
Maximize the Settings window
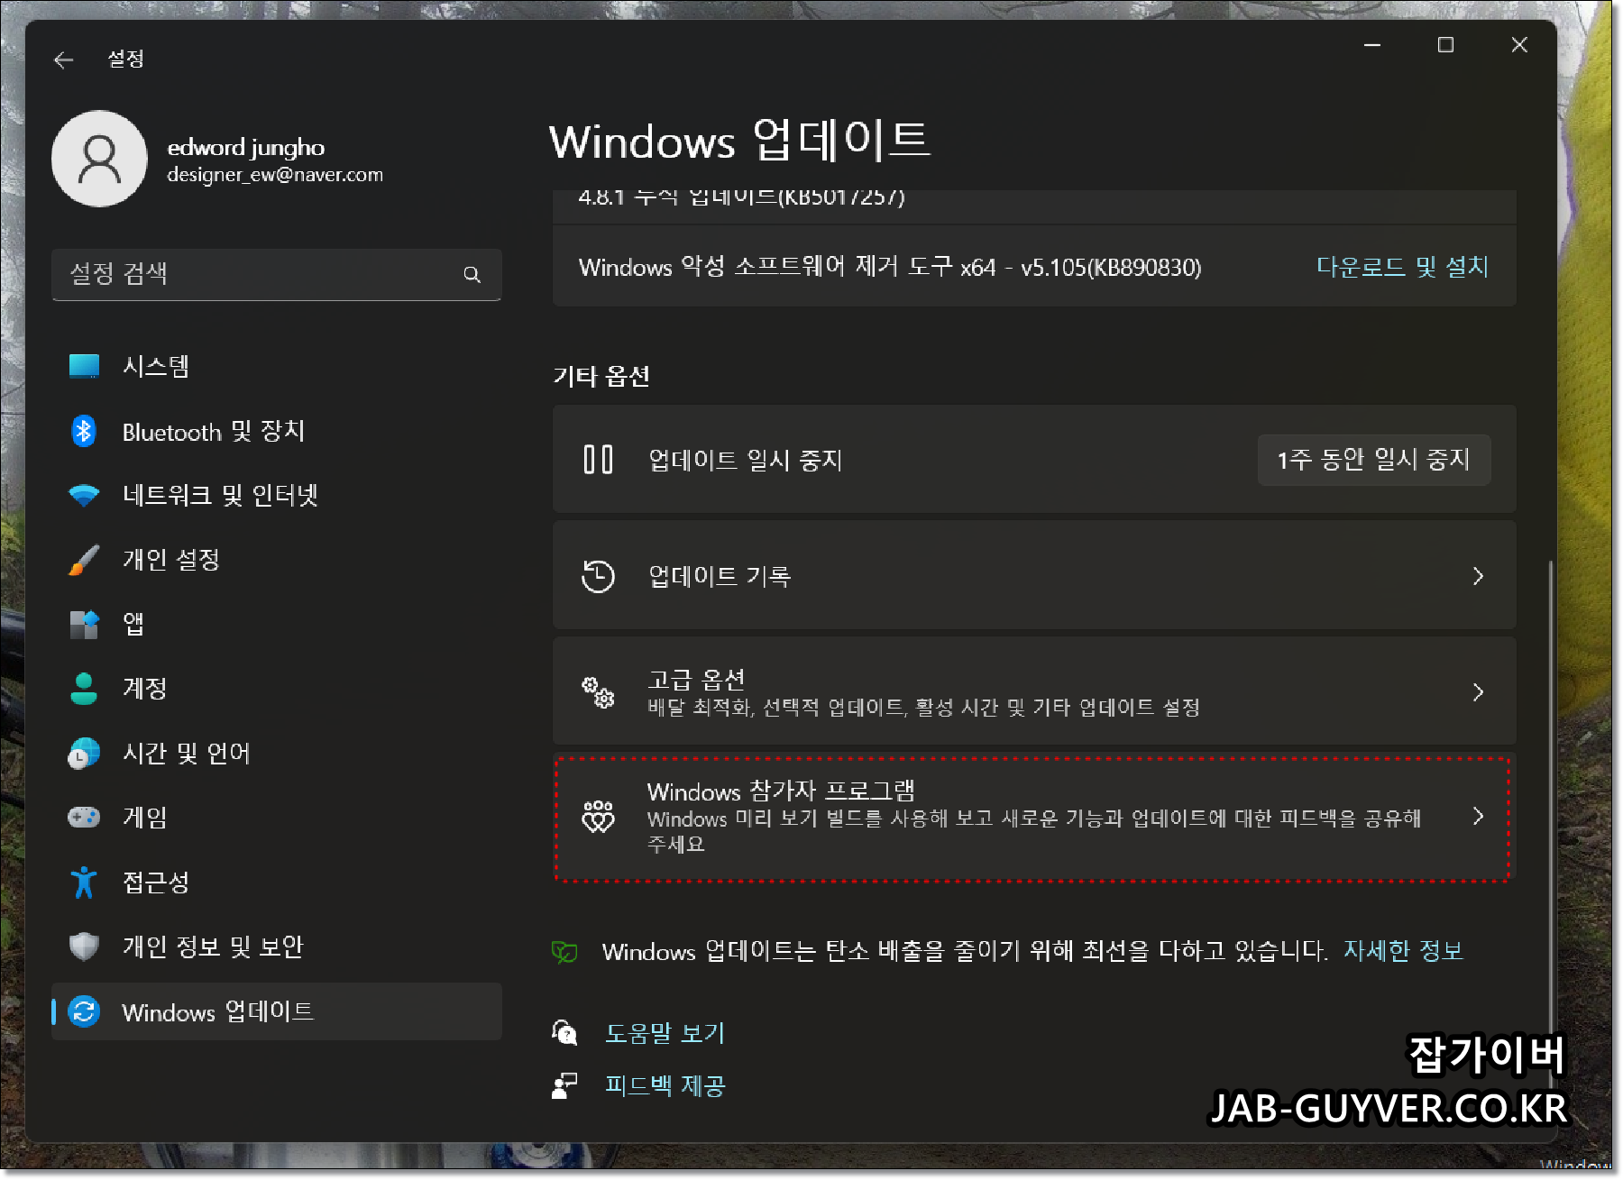click(x=1445, y=45)
